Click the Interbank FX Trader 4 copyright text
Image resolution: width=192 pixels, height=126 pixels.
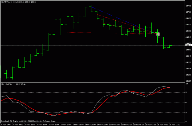pyautogui.click(x=29, y=121)
